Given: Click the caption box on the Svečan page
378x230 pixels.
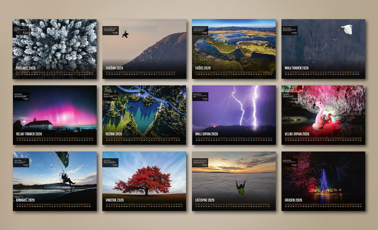Looking at the screenshot, I should (x=110, y=30).
